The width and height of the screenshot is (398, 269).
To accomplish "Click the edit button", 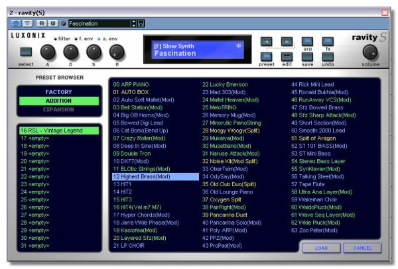I will pyautogui.click(x=287, y=57).
